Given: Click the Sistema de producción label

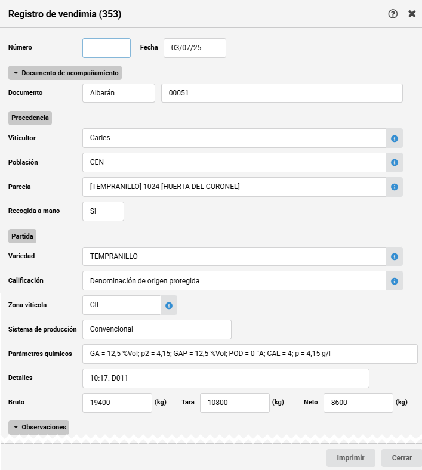Looking at the screenshot, I should 42,329.
